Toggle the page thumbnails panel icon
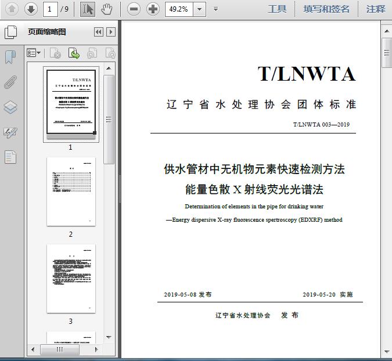This screenshot has width=392, height=361. point(10,32)
